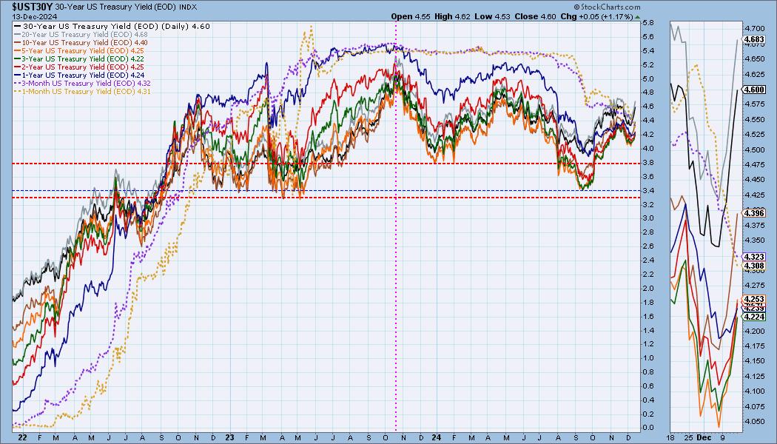Viewport: 777px width, 444px height.
Task: Click the 4.308 value tag in zoom panel
Action: [x=756, y=266]
